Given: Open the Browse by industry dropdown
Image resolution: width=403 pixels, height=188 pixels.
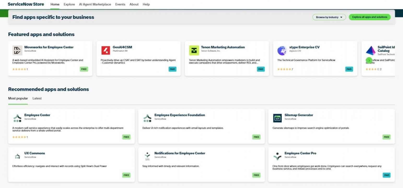Looking at the screenshot, I should tap(329, 17).
